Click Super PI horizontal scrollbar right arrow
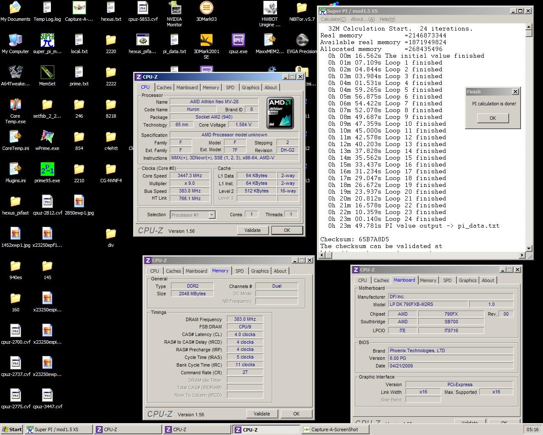 tap(522, 255)
